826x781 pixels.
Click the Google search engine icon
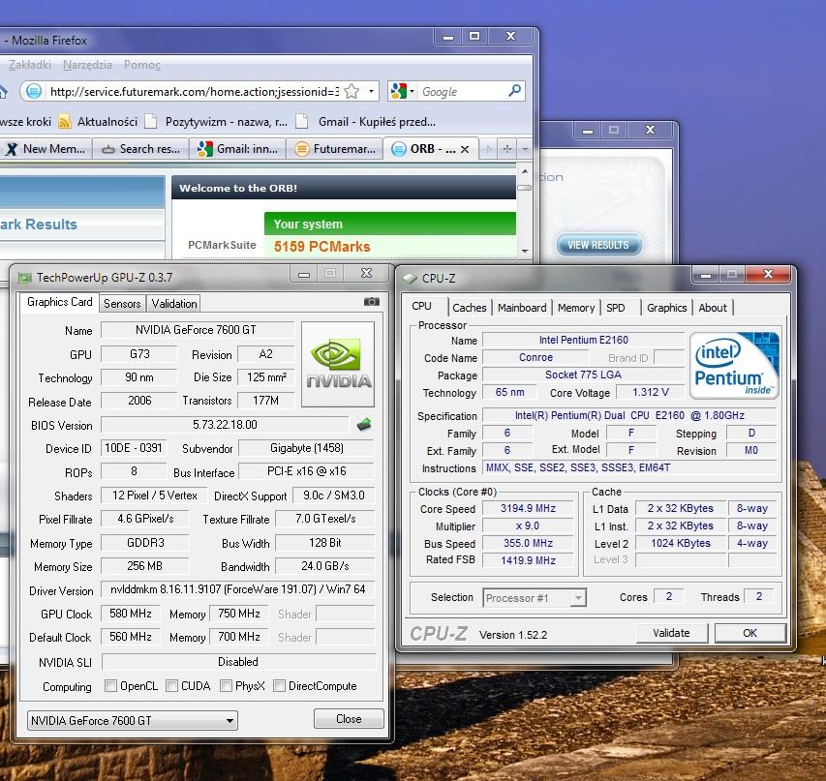click(399, 91)
